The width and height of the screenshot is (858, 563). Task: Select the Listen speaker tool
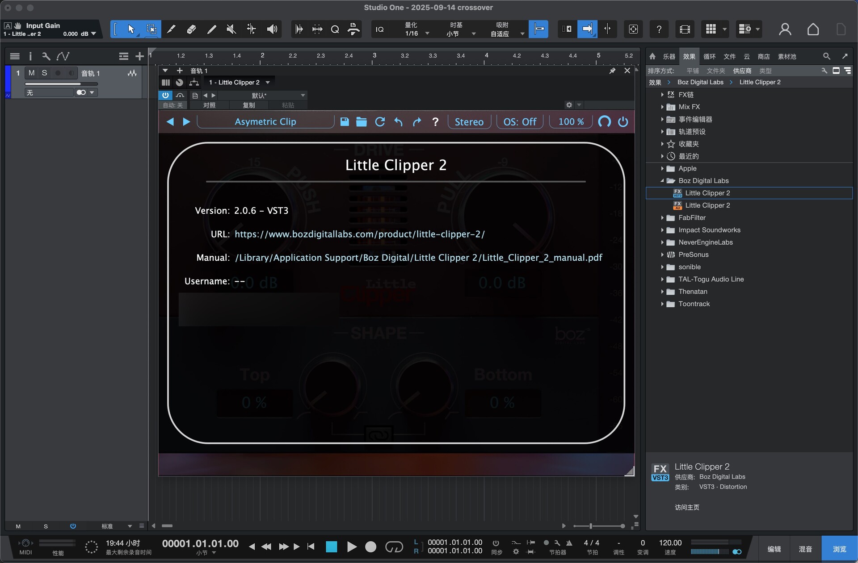click(272, 29)
